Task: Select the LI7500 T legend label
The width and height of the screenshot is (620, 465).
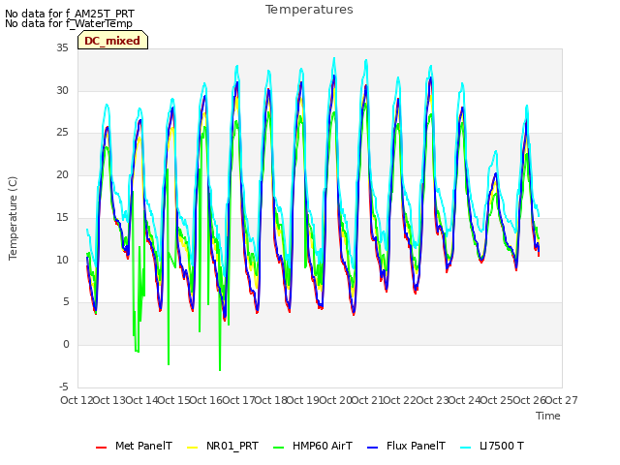Action: coord(502,446)
